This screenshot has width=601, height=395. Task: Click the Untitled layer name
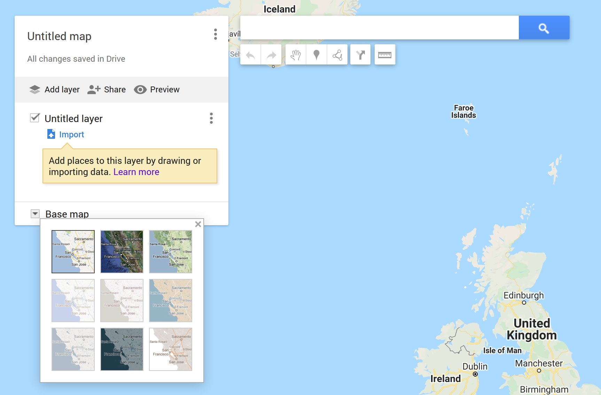pos(73,119)
